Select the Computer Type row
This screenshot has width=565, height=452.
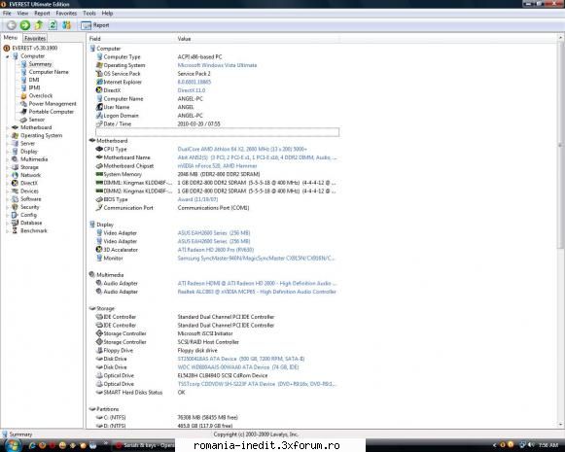coord(217,57)
